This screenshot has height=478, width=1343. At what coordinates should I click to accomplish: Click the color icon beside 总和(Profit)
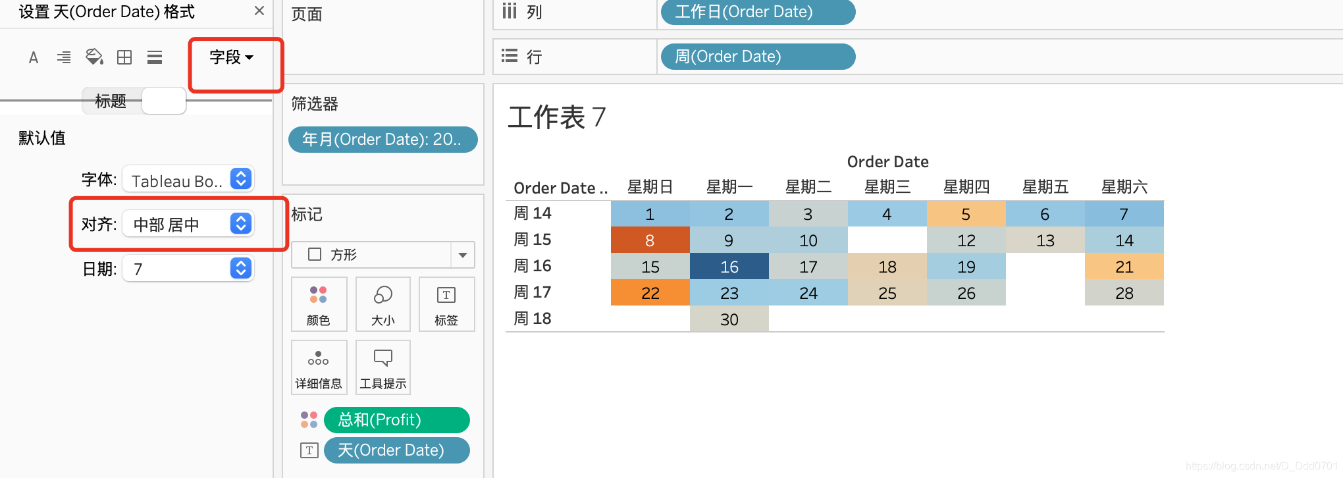(x=309, y=420)
